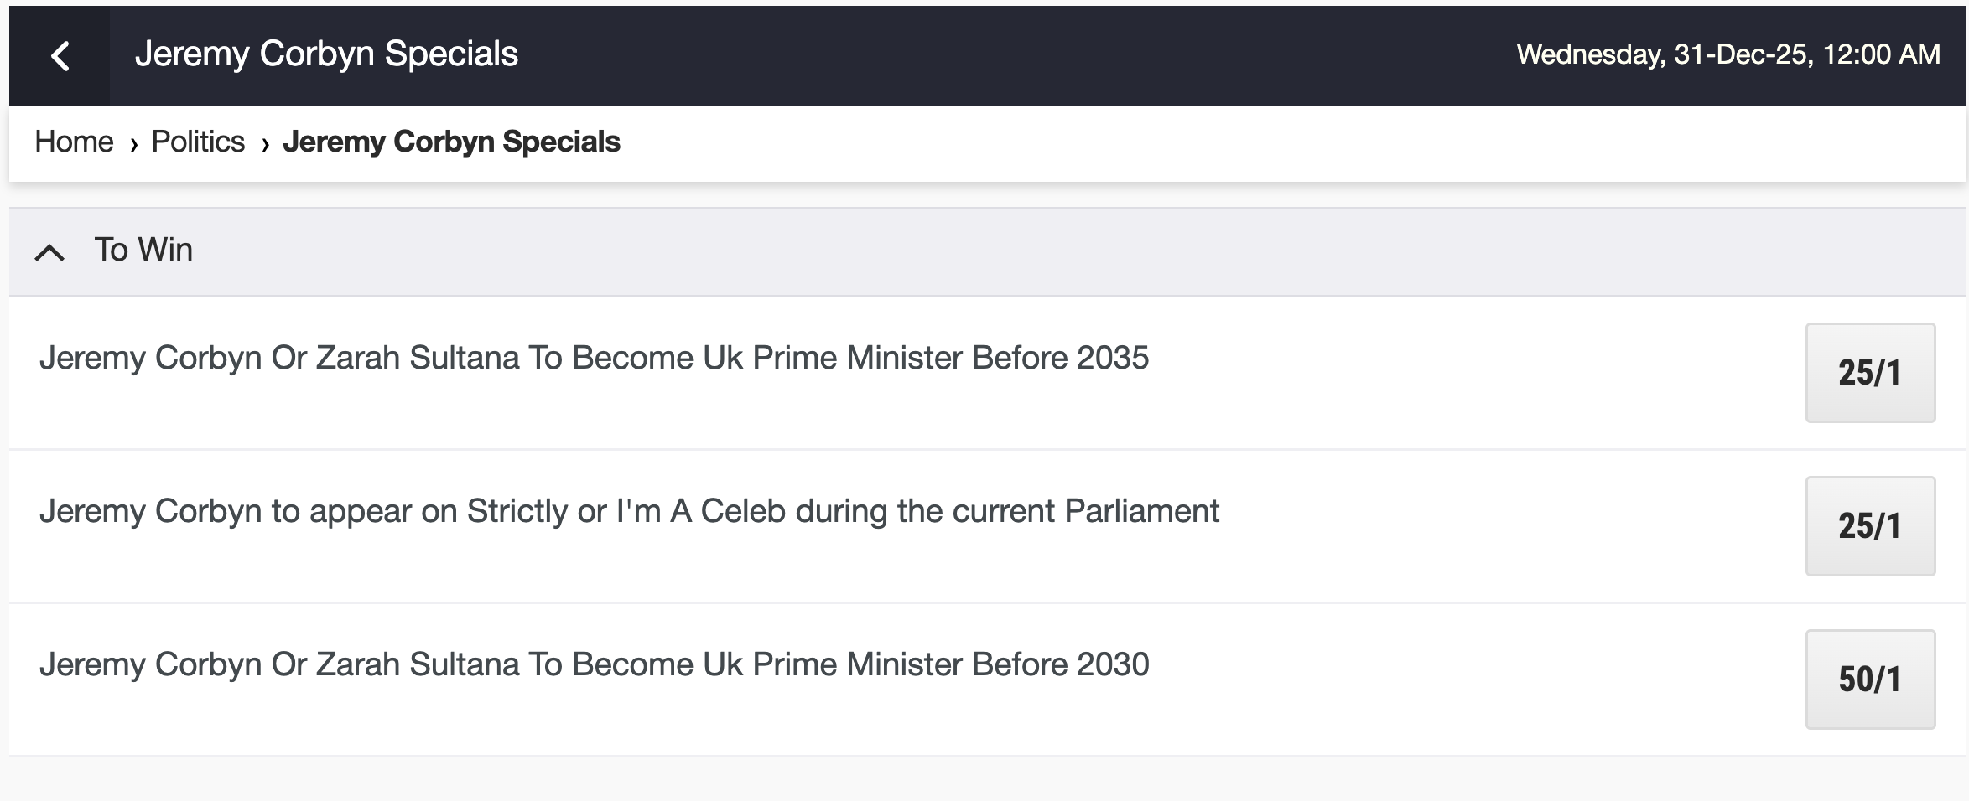
Task: Click the back arrow in the header
Action: click(x=60, y=56)
